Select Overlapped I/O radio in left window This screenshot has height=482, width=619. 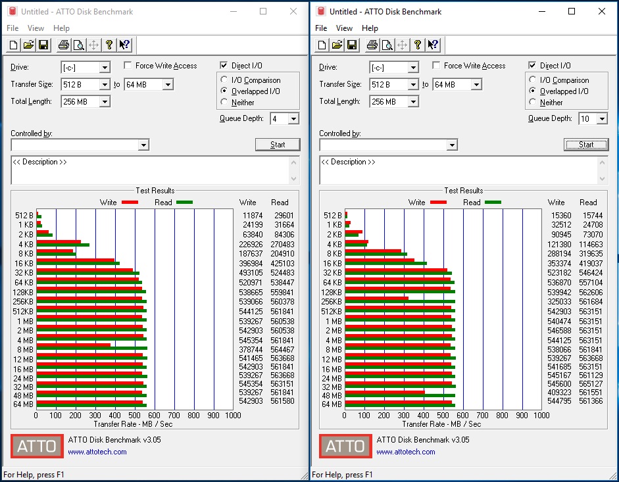coord(224,91)
